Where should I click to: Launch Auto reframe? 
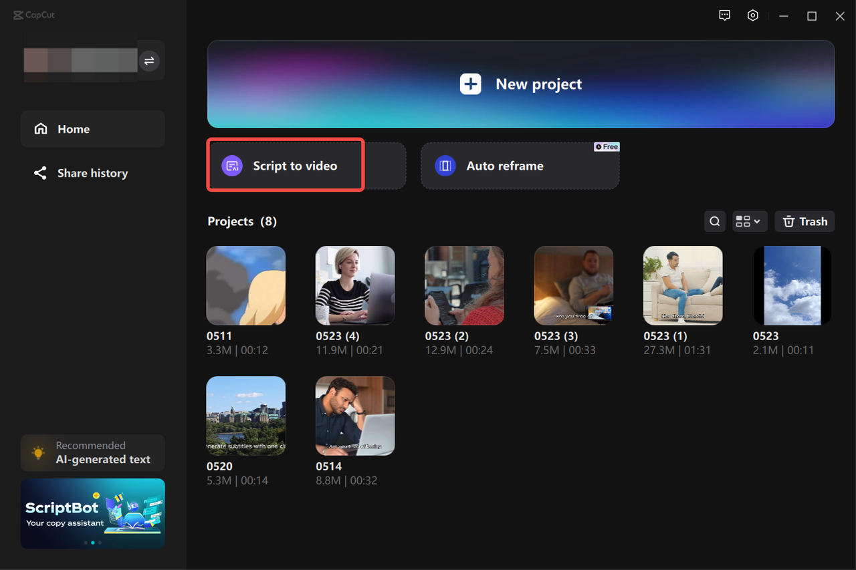tap(520, 166)
